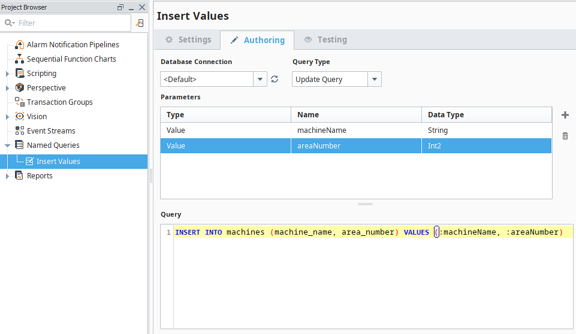Switch to the Authoring tab

tap(257, 40)
